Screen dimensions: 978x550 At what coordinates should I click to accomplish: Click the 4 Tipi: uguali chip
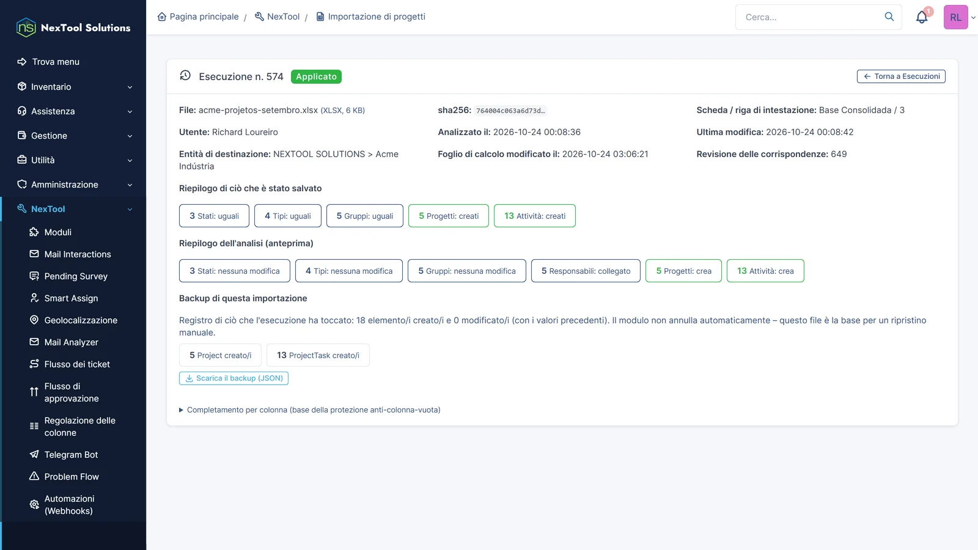click(288, 216)
